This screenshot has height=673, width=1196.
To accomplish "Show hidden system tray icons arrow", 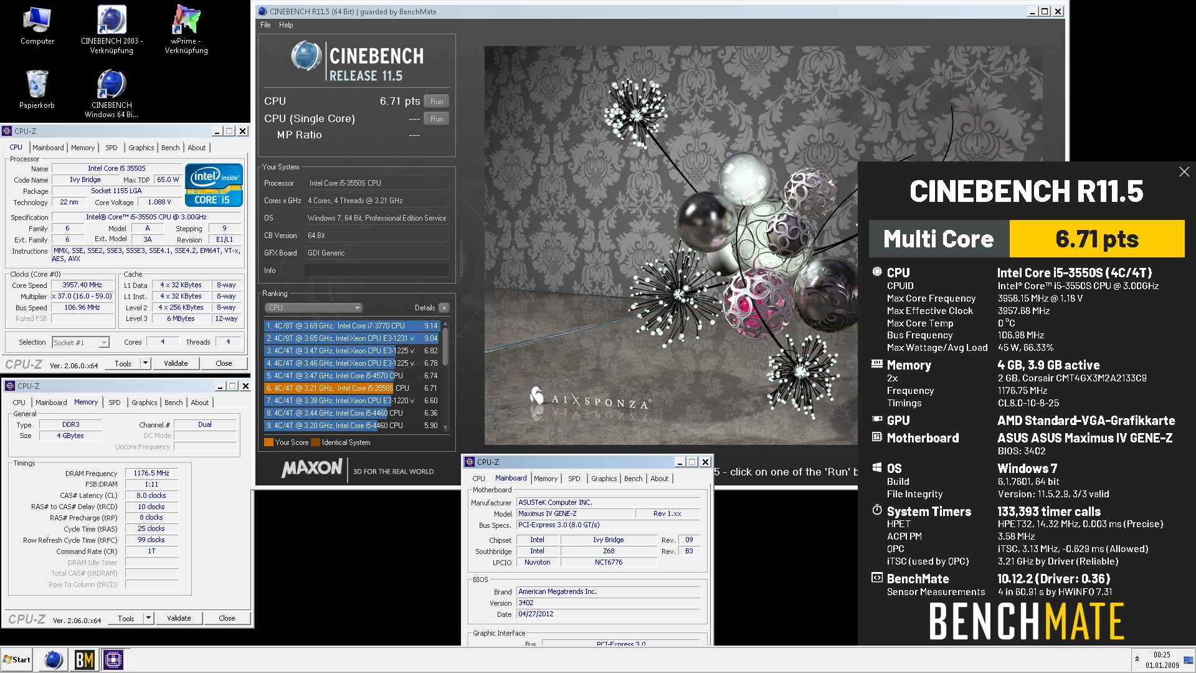I will point(1137,659).
